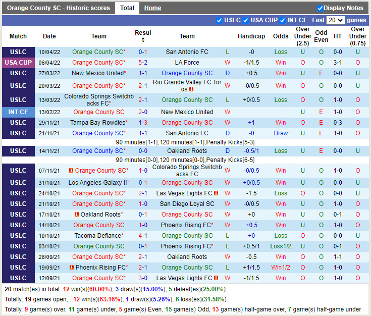
Task: Toggle the USLC filter checkbox
Action: [219, 20]
